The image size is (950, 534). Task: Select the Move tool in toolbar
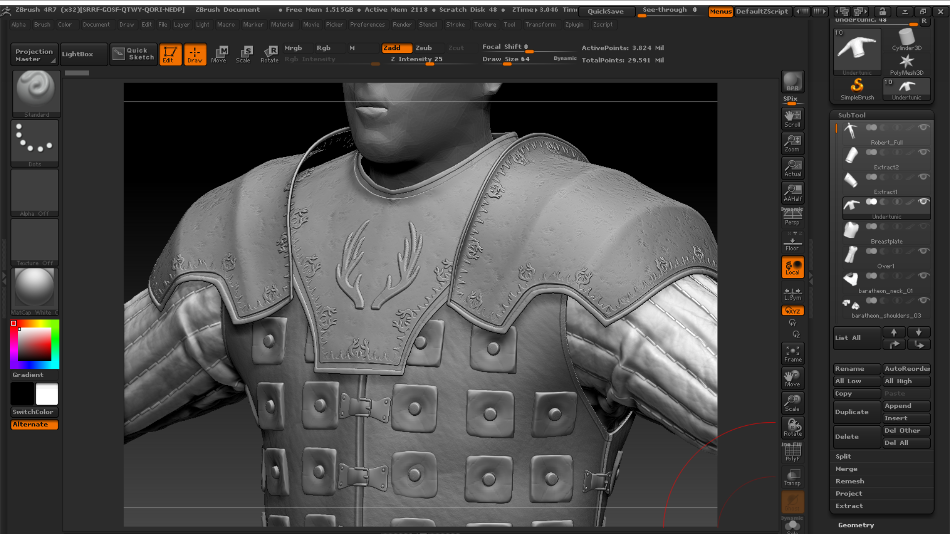(219, 53)
